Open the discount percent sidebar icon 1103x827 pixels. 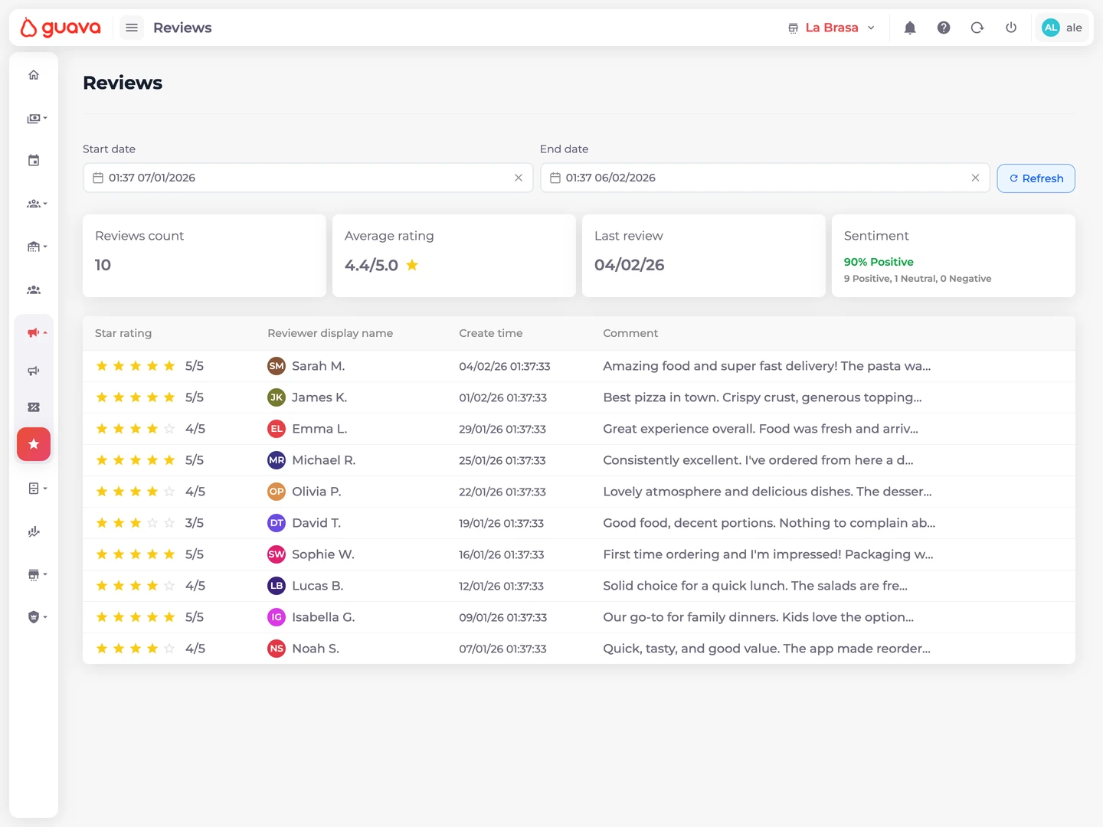tap(34, 407)
